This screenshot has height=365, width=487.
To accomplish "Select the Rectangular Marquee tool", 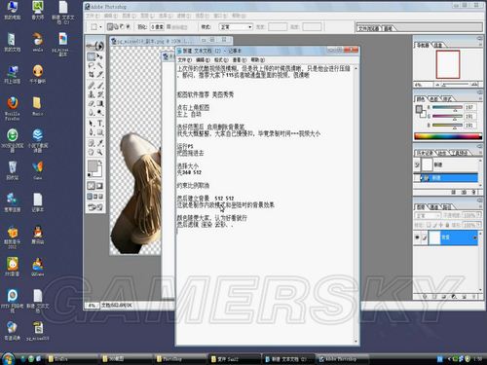I will click(92, 56).
